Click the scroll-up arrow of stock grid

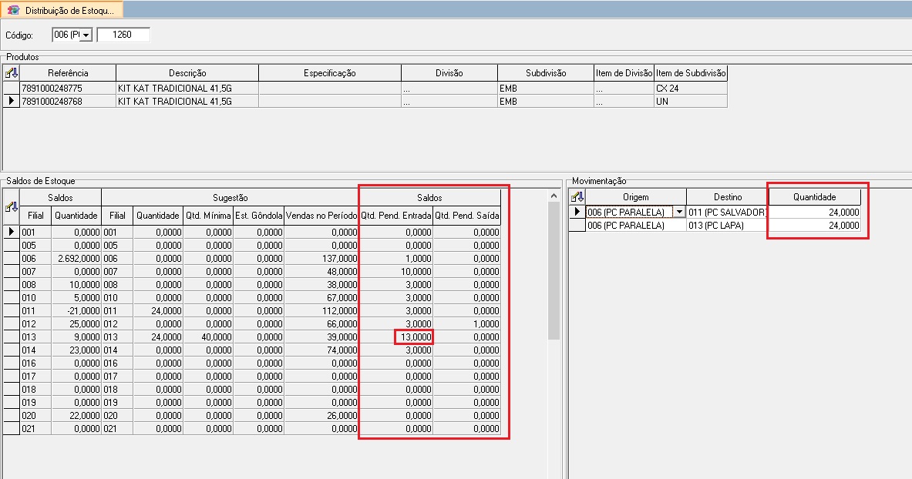point(554,196)
